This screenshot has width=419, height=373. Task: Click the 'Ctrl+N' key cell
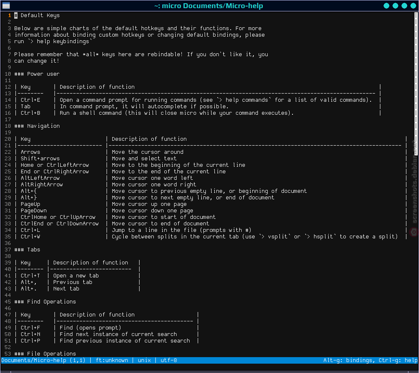[x=31, y=334]
